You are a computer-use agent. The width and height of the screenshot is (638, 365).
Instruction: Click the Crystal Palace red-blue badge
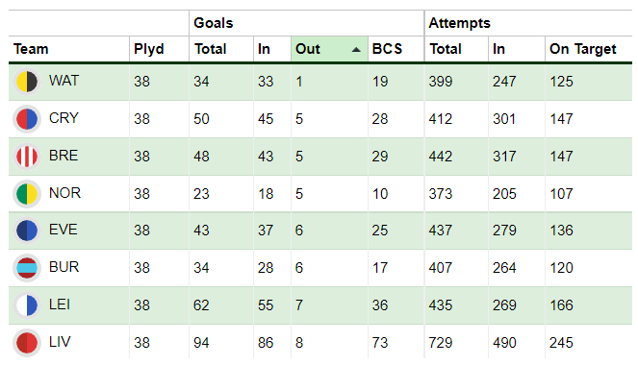point(27,119)
